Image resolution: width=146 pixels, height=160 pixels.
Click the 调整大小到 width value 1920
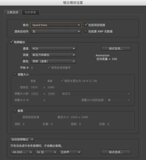(35, 94)
